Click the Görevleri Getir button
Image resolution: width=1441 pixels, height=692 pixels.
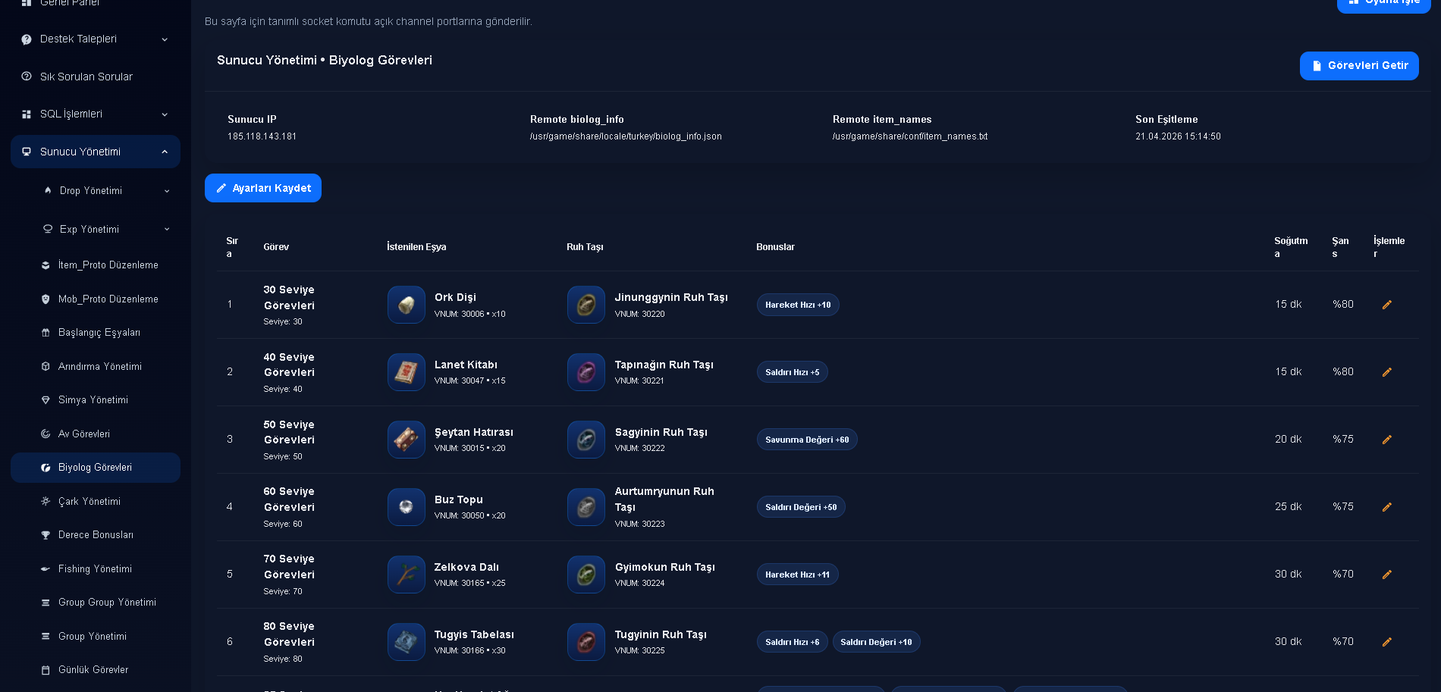coord(1359,66)
